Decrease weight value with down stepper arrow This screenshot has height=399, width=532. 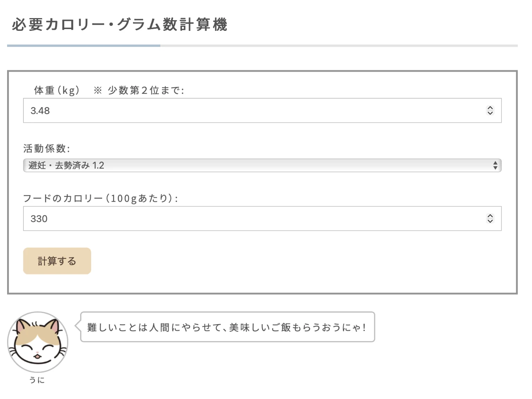click(490, 113)
